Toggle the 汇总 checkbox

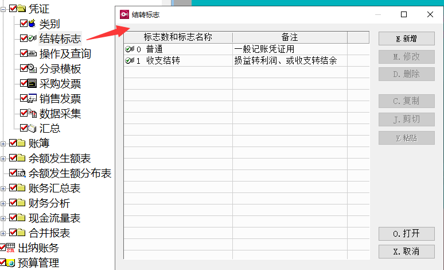[x=24, y=128]
